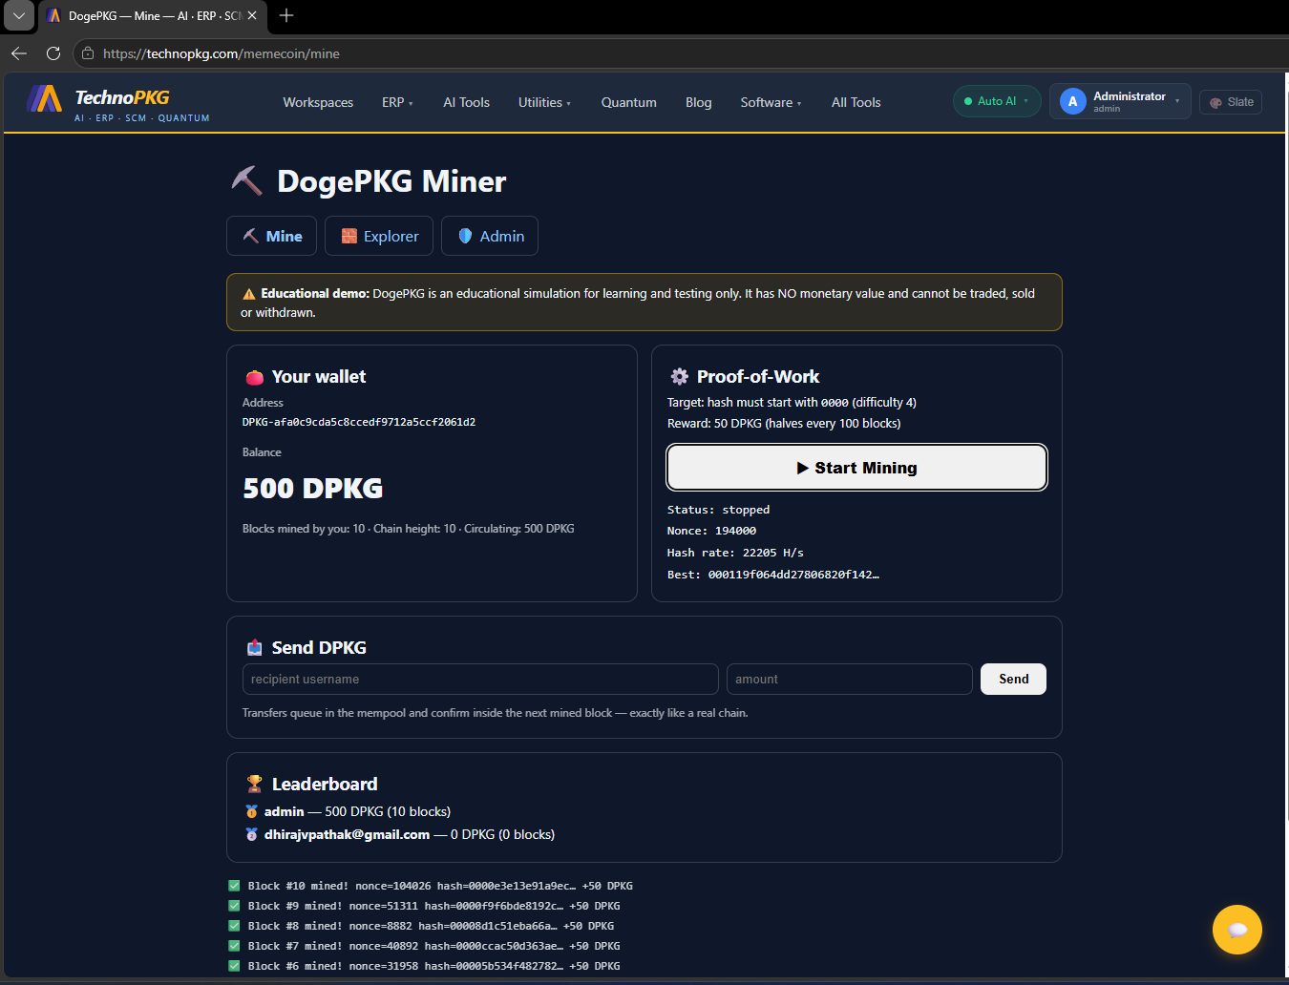Open the yellow chat bubble widget
The height and width of the screenshot is (985, 1289).
pos(1237,929)
